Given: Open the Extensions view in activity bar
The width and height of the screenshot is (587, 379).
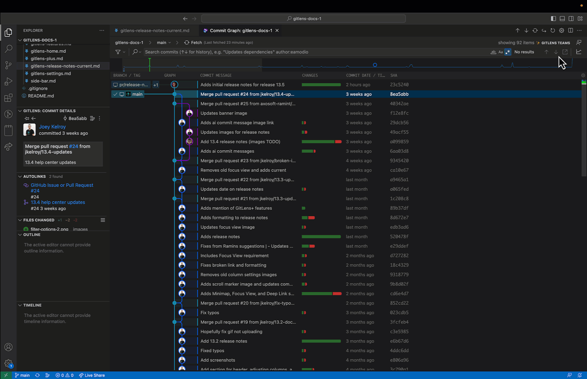Looking at the screenshot, I should [x=8, y=98].
